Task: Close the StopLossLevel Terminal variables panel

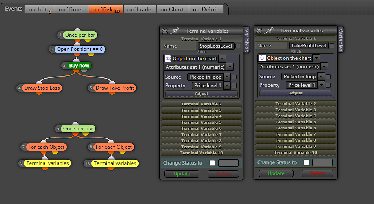Action: coord(165,31)
